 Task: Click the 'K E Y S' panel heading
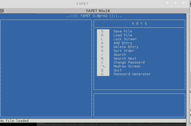click(x=139, y=24)
